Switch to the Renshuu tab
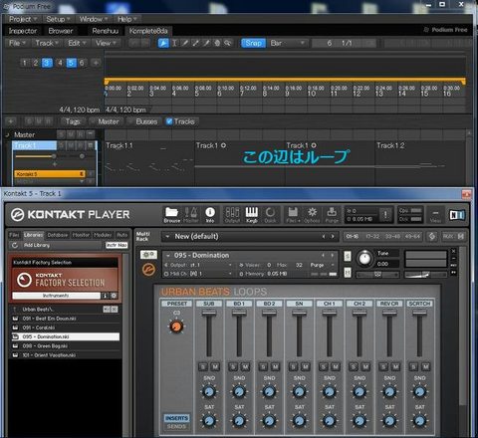 [x=105, y=31]
